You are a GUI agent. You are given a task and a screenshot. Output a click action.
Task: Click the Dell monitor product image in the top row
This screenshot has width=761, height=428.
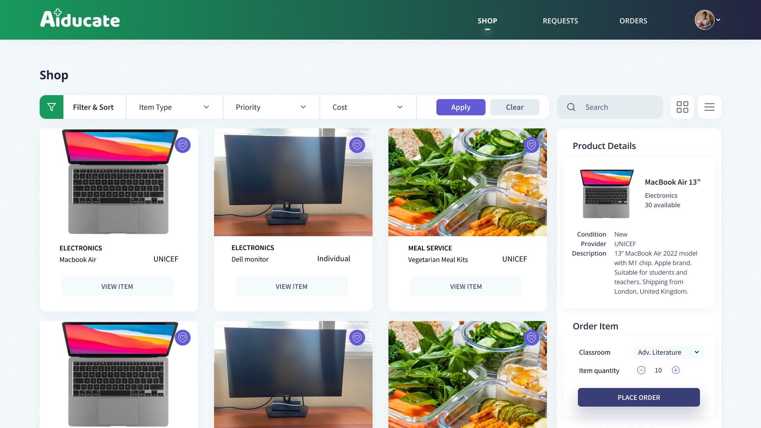click(x=293, y=182)
